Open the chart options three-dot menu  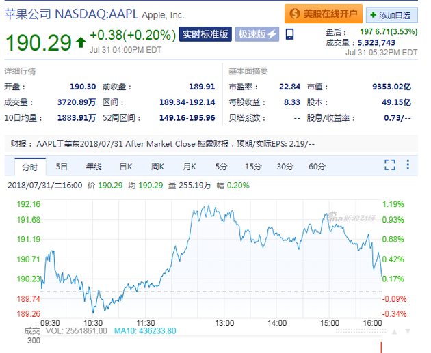pyautogui.click(x=408, y=165)
